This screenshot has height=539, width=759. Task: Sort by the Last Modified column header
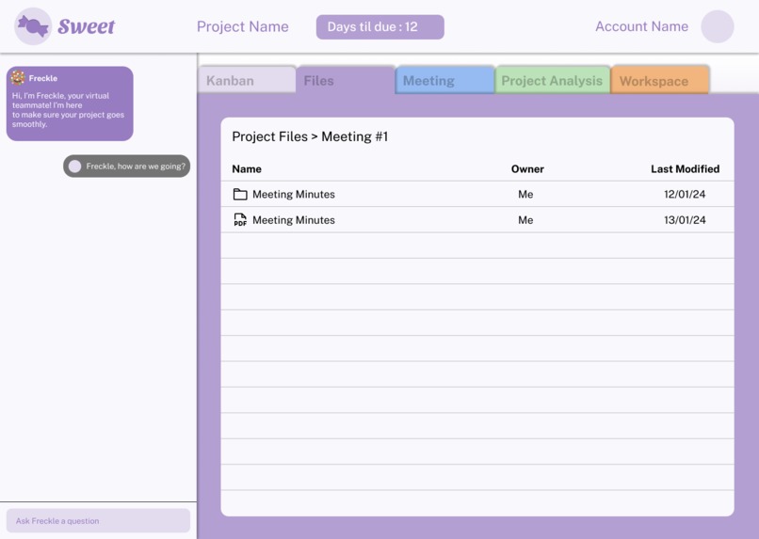tap(685, 169)
